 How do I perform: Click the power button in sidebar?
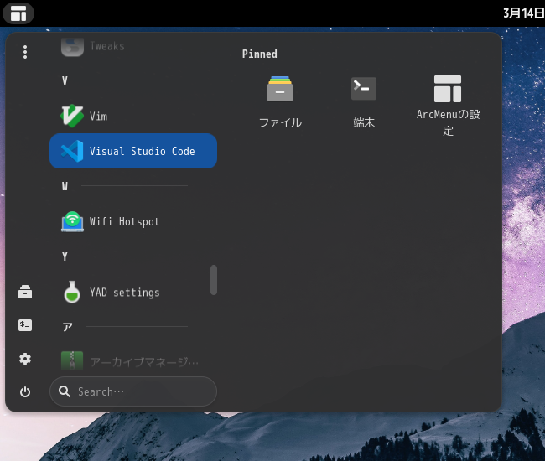25,392
